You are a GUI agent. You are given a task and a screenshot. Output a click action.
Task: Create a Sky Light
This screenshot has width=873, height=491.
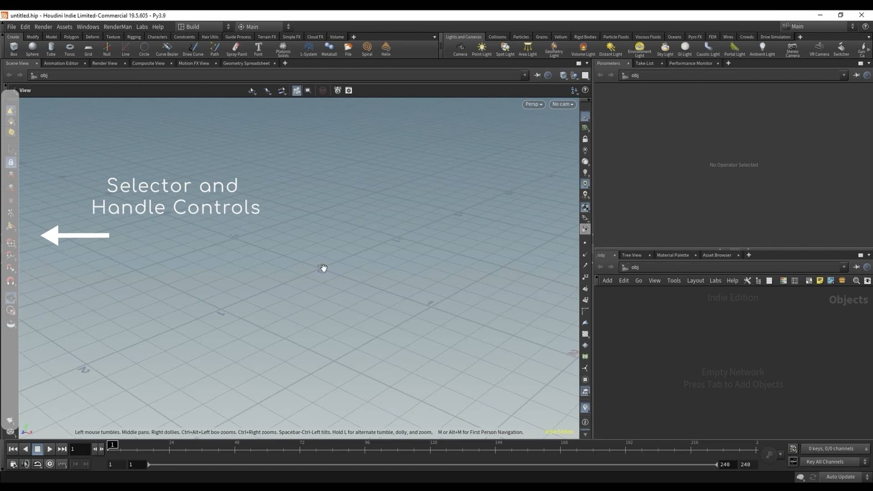[x=665, y=49]
